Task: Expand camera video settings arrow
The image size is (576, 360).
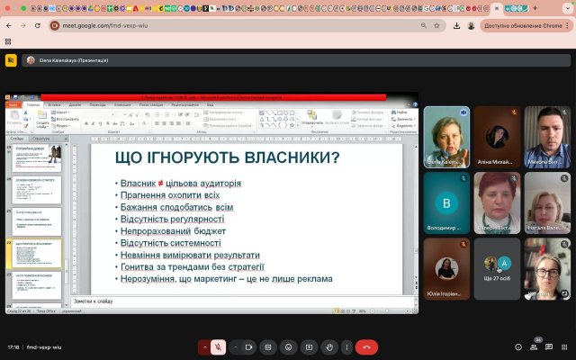Action: click(x=235, y=346)
